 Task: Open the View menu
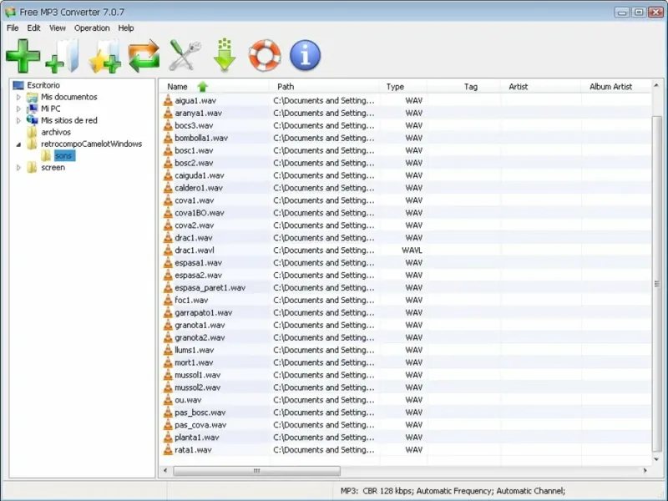coord(58,28)
